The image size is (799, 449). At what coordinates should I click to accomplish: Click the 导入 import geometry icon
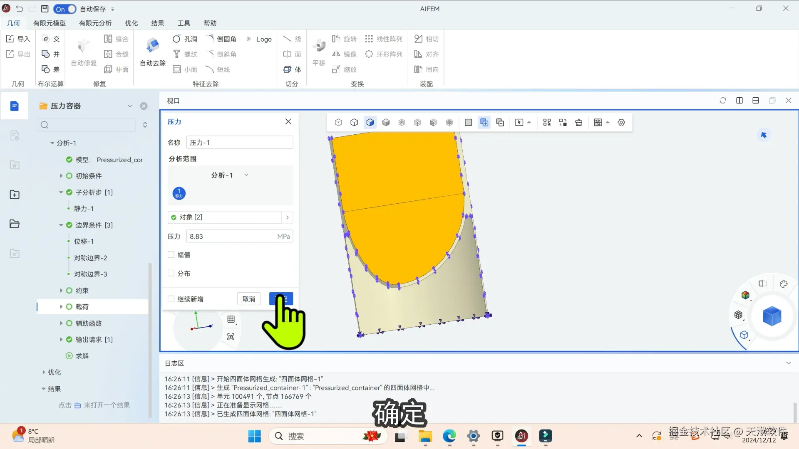pos(10,39)
